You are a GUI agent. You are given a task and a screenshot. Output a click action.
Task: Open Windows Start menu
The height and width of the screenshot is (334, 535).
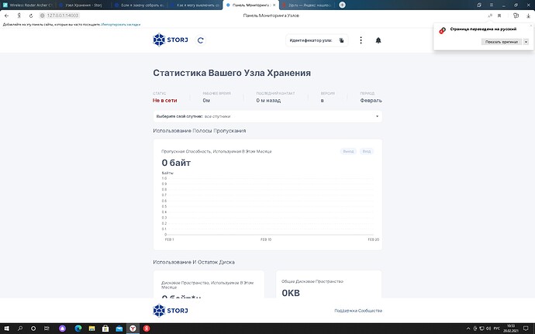(x=7, y=327)
